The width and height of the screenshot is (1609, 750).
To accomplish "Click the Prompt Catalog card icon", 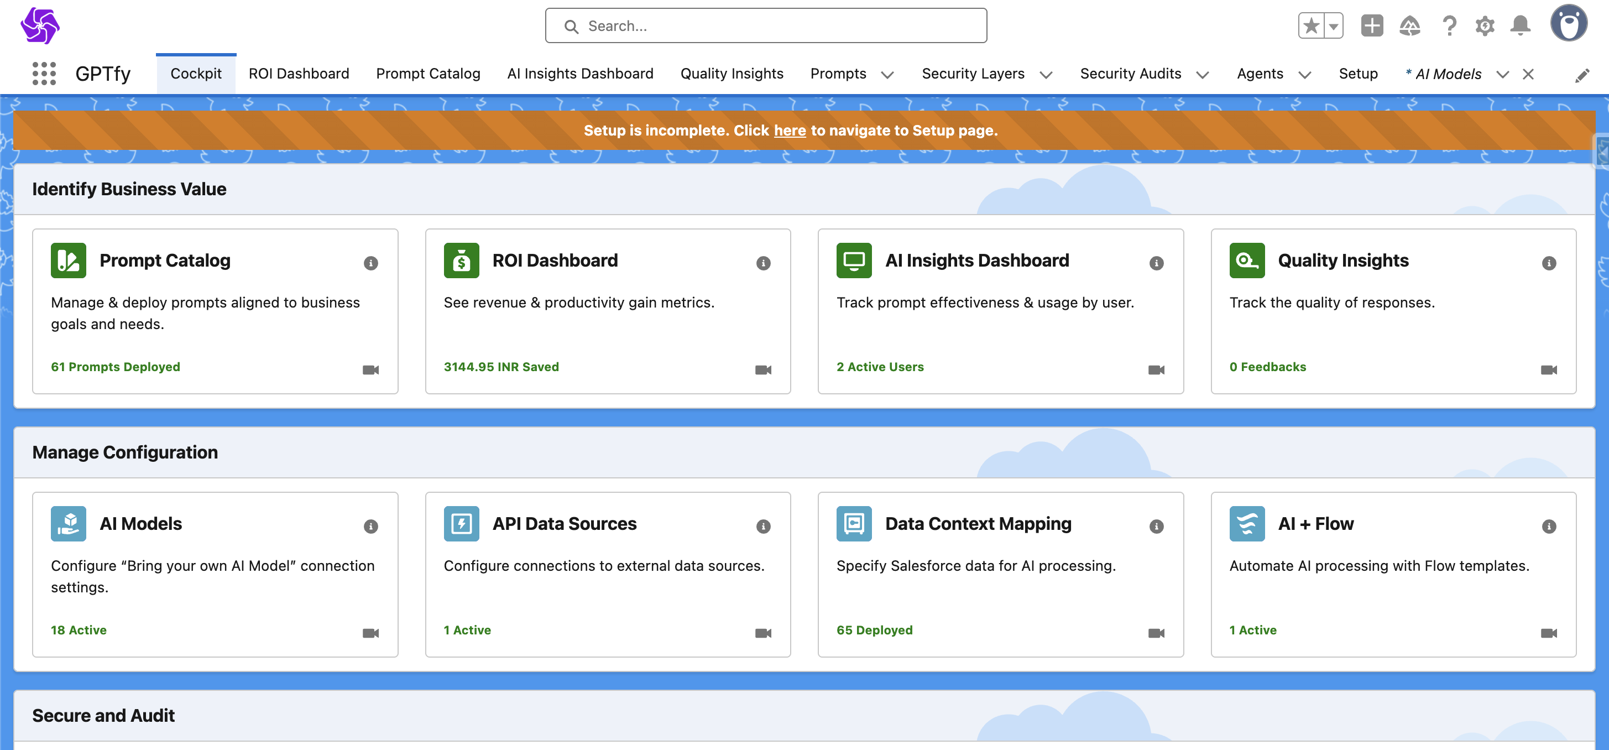I will coord(68,260).
